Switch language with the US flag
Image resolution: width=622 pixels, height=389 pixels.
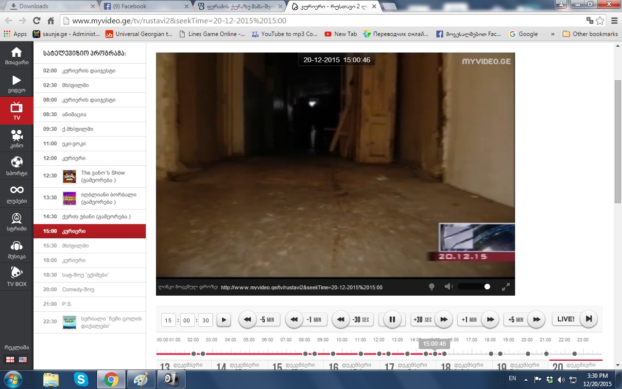[23, 359]
